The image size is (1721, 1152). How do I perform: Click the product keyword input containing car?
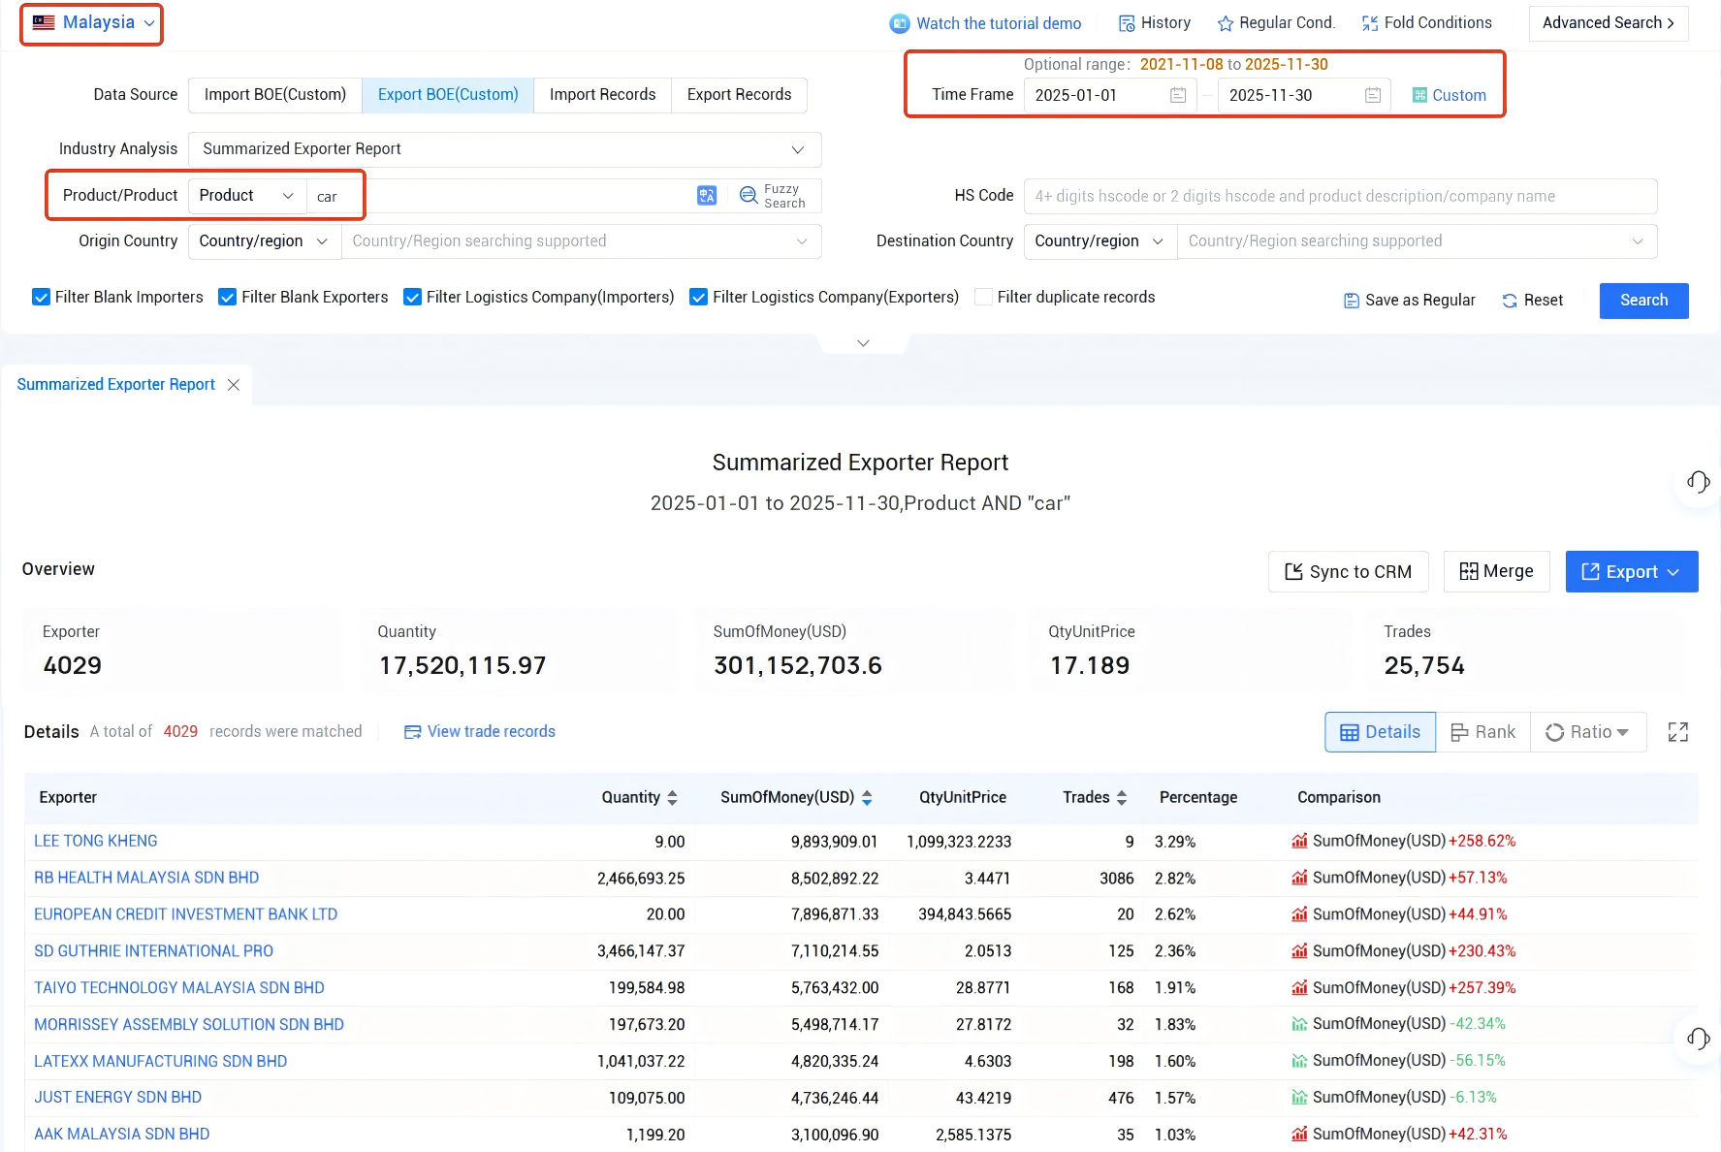click(x=499, y=196)
